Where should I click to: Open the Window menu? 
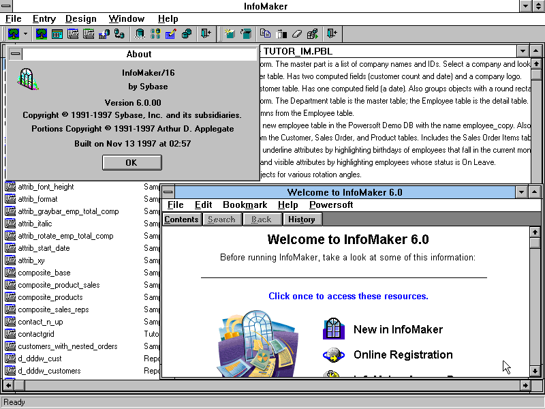coord(127,19)
